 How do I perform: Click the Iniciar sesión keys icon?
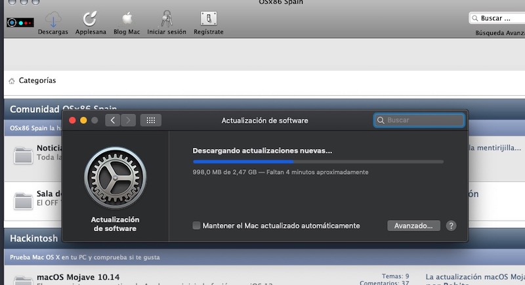167,18
